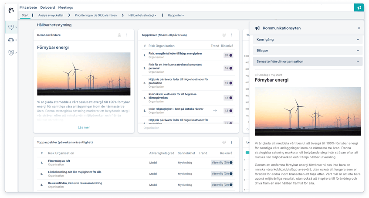
Task: Click the Läs mer link
Action: [x=84, y=127]
